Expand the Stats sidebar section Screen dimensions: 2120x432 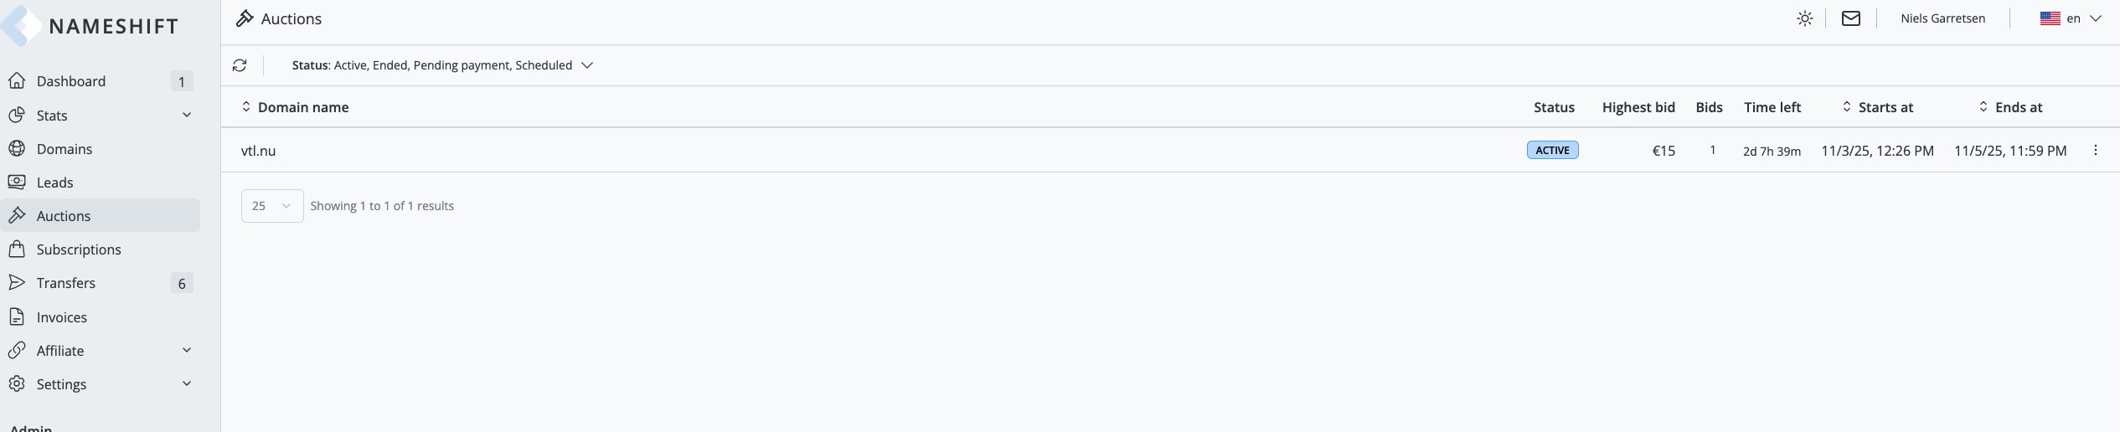click(x=186, y=115)
